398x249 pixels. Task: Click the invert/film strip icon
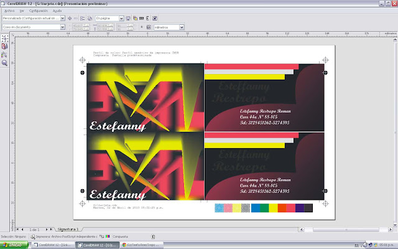[142, 18]
